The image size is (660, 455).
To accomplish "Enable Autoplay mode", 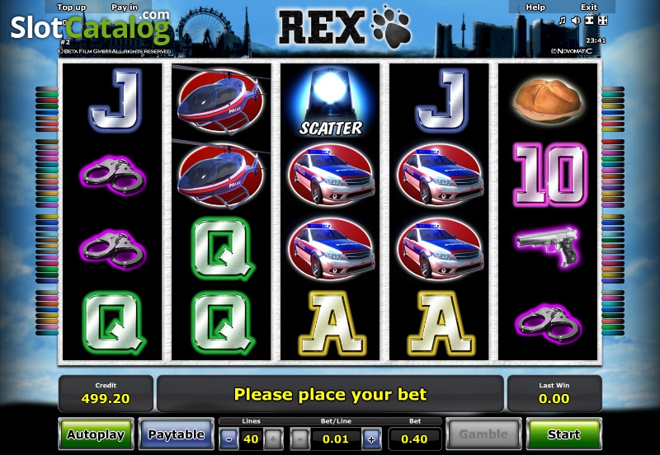I will point(96,434).
